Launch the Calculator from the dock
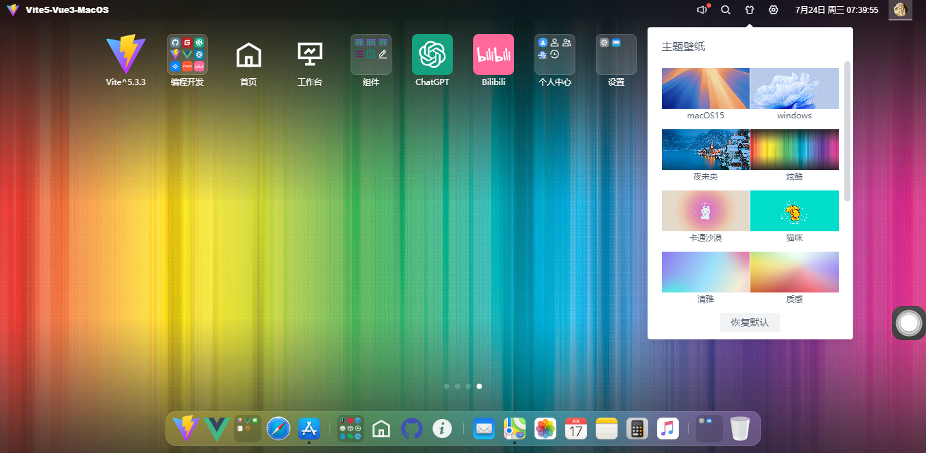Viewport: 926px width, 453px height. [x=637, y=429]
